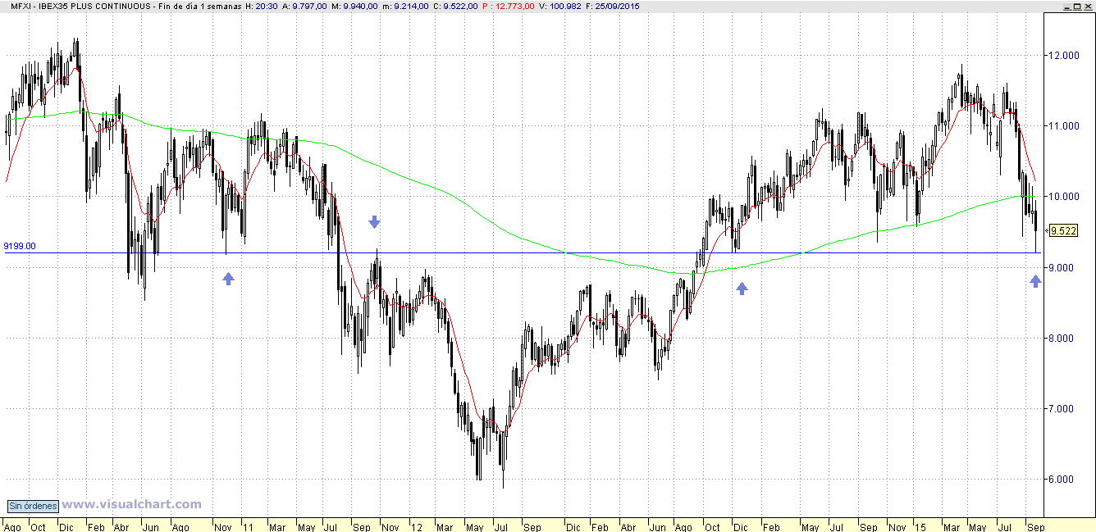Close the chart window

pyautogui.click(x=1088, y=6)
